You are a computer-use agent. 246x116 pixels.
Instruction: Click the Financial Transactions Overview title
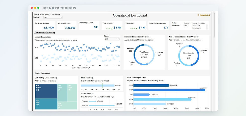pos(137,37)
